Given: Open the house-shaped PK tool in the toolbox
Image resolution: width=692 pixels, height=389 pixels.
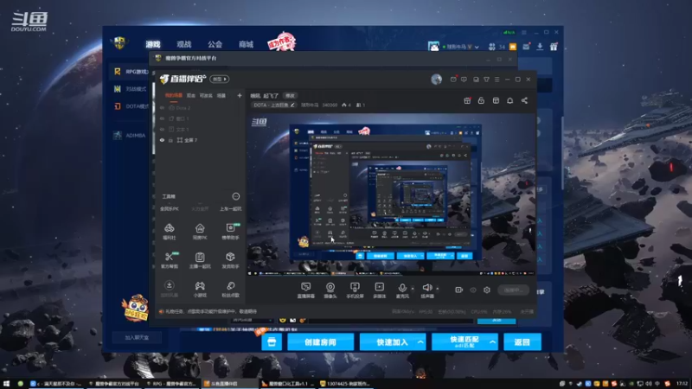Looking at the screenshot, I should click(x=200, y=231).
